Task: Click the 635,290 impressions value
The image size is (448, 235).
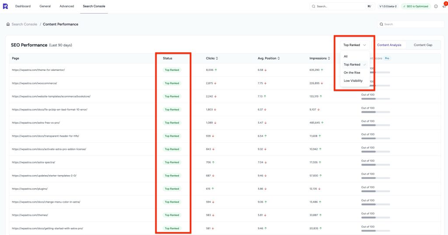Action: coord(314,70)
